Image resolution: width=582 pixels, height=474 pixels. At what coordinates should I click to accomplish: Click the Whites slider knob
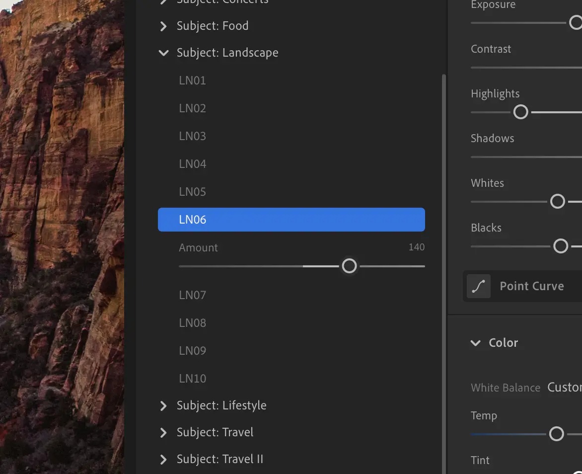557,201
